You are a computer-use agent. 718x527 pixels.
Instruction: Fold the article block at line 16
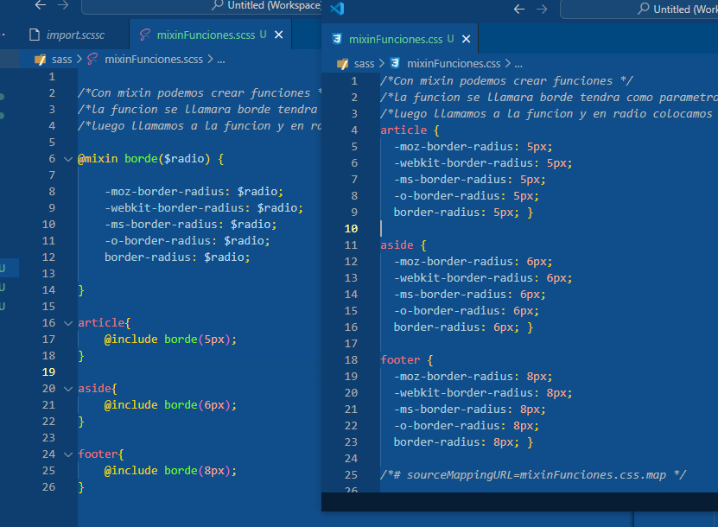pyautogui.click(x=68, y=323)
